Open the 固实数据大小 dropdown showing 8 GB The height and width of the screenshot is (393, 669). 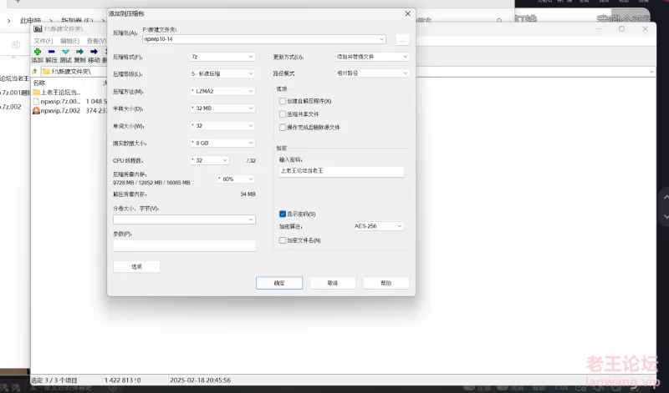[222, 143]
